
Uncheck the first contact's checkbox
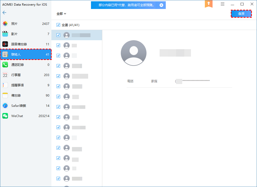58,35
